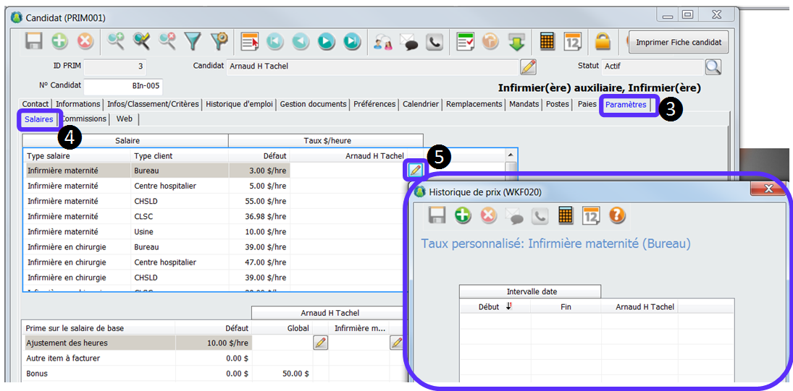Edit Infirmière maternité Bureau rate pencil
Image resolution: width=793 pixels, height=391 pixels.
click(x=414, y=170)
